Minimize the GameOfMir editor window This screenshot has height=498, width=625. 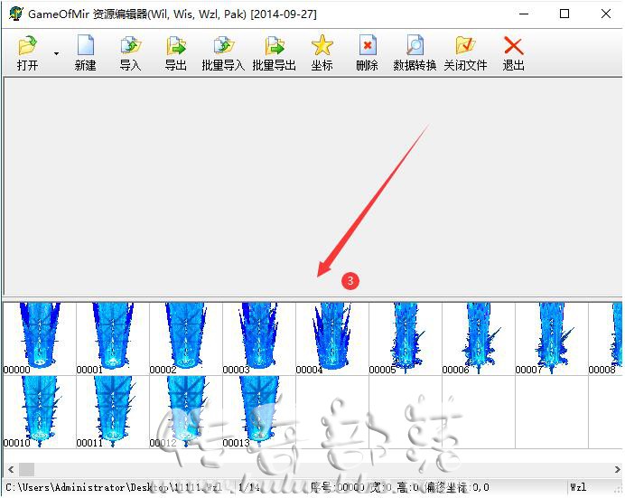click(x=524, y=14)
